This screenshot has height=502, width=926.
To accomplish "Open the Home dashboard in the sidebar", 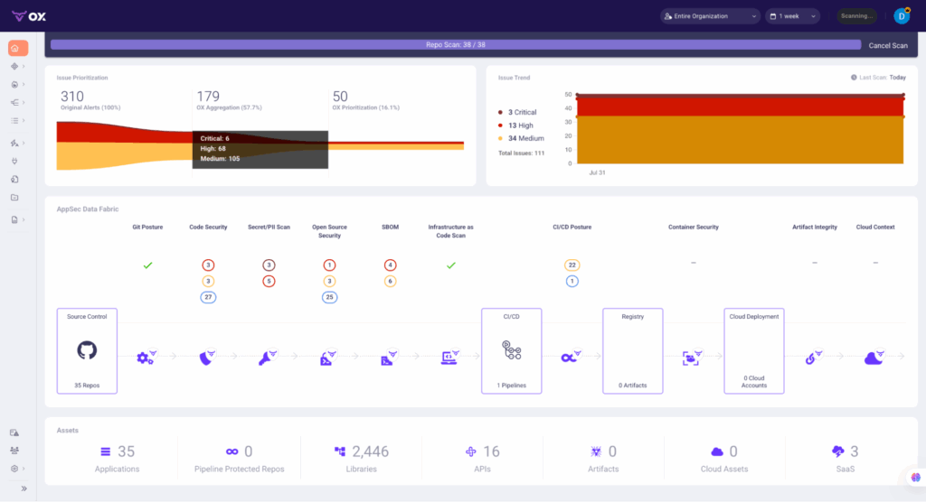I will point(16,48).
